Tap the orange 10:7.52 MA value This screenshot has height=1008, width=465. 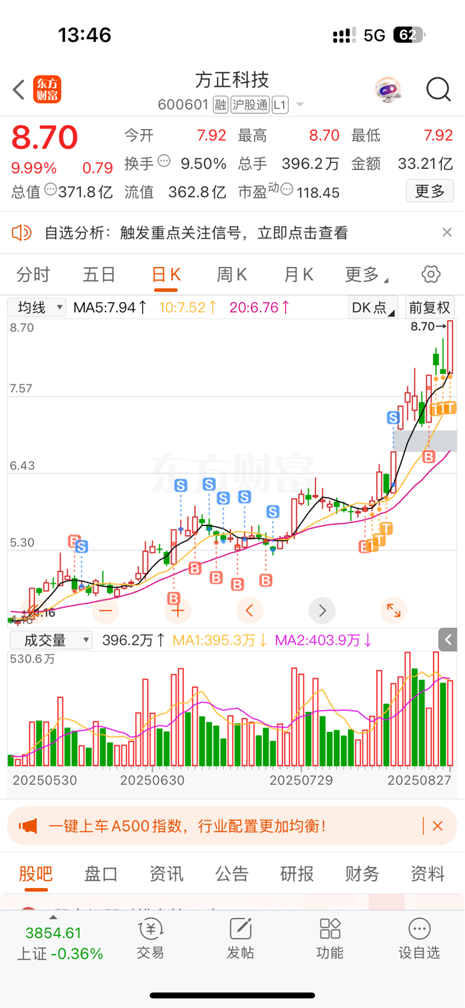click(188, 308)
